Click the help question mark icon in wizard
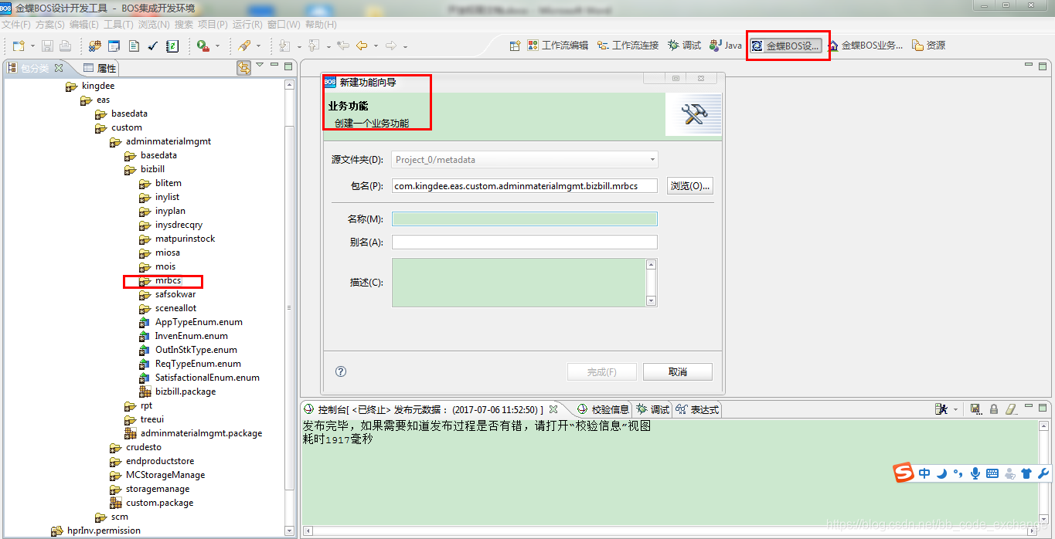The height and width of the screenshot is (539, 1055). (x=341, y=371)
